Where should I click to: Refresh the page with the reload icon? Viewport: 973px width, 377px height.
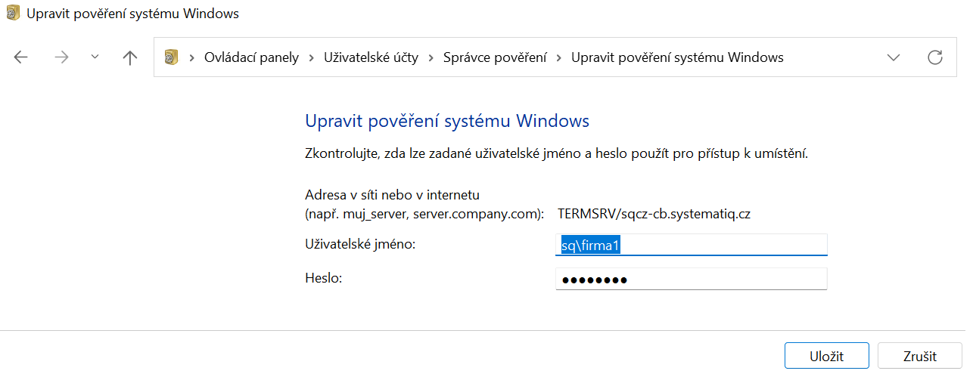pos(935,57)
